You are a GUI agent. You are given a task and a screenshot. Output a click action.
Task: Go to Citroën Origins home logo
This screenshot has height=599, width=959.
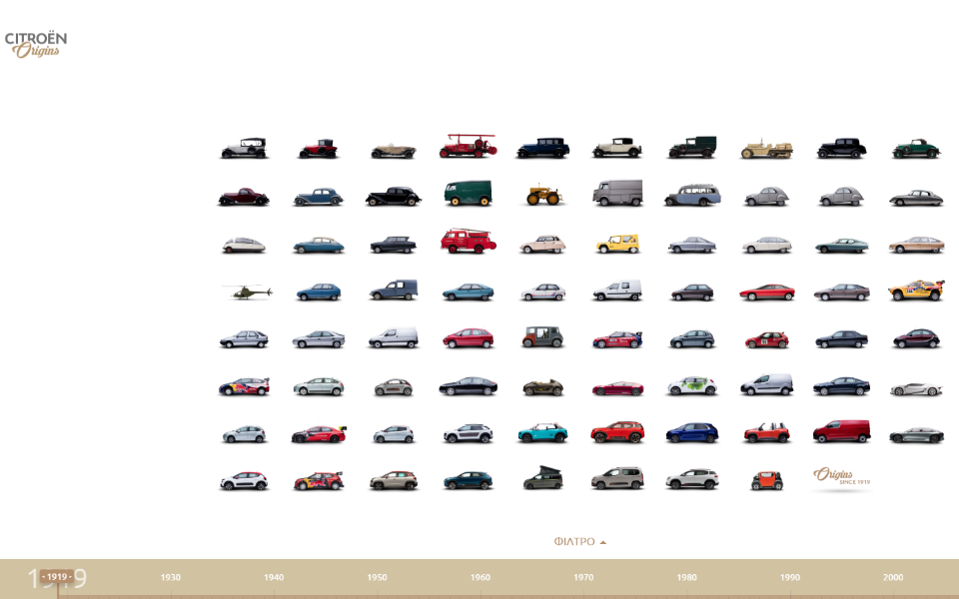(36, 44)
